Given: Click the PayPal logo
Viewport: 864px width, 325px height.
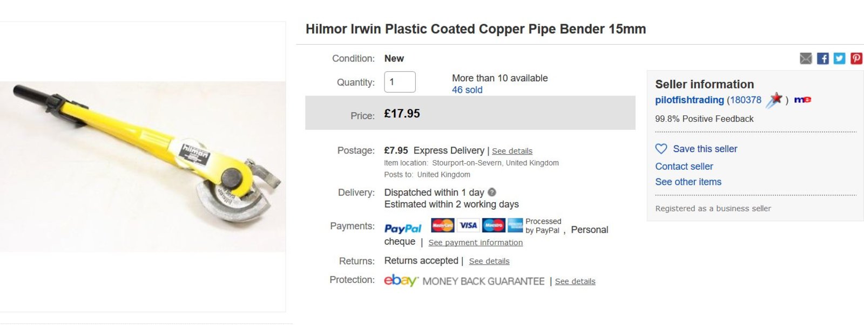Looking at the screenshot, I should tap(403, 229).
